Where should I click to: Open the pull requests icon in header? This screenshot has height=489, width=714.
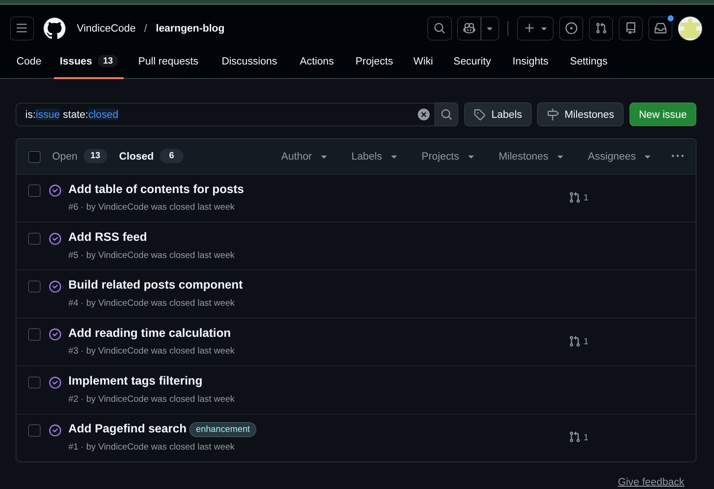(601, 28)
